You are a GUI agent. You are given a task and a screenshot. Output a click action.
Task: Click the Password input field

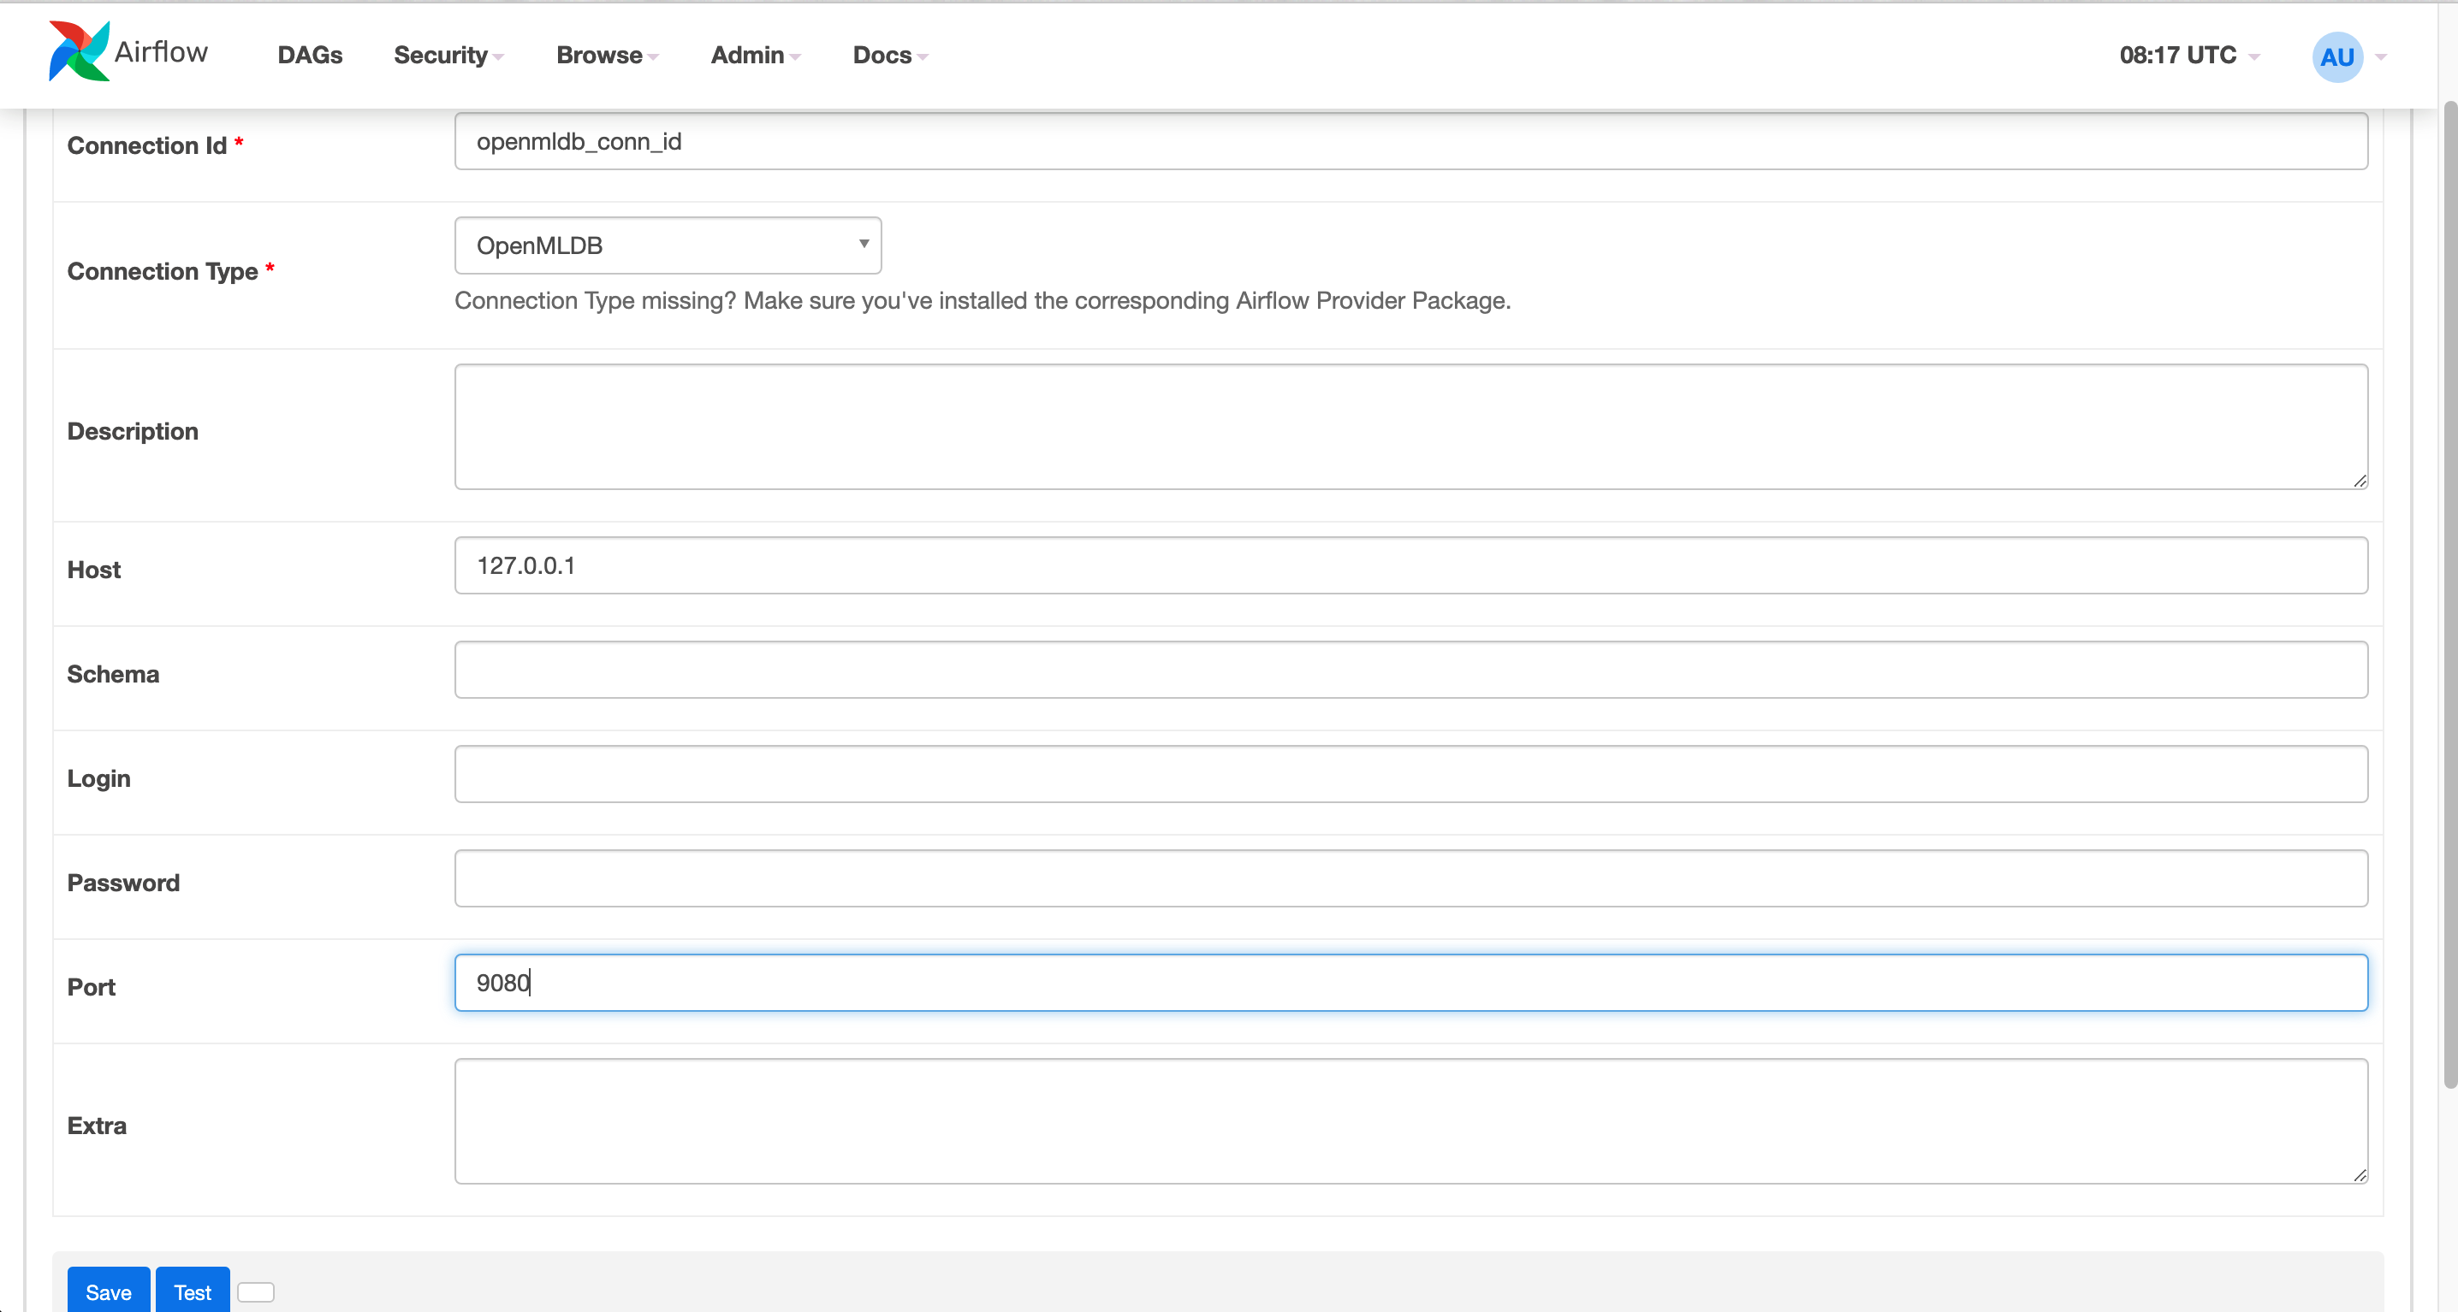click(1411, 878)
